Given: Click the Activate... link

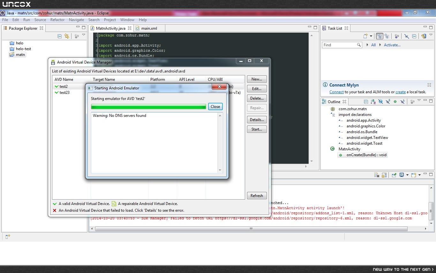Looking at the screenshot, I should coord(392,45).
